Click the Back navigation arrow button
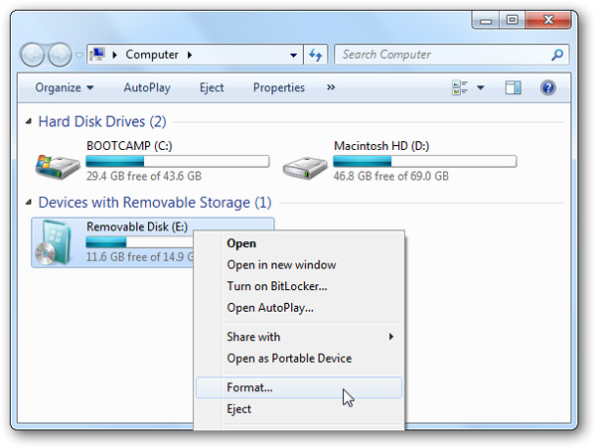Viewport: 596px width, 448px height. coord(34,55)
